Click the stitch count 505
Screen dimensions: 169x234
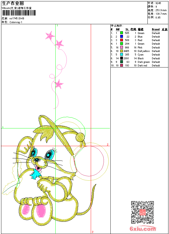click(x=127, y=33)
